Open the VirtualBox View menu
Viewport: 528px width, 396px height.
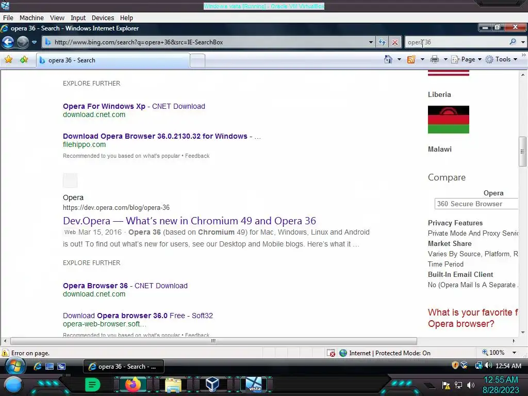point(57,18)
